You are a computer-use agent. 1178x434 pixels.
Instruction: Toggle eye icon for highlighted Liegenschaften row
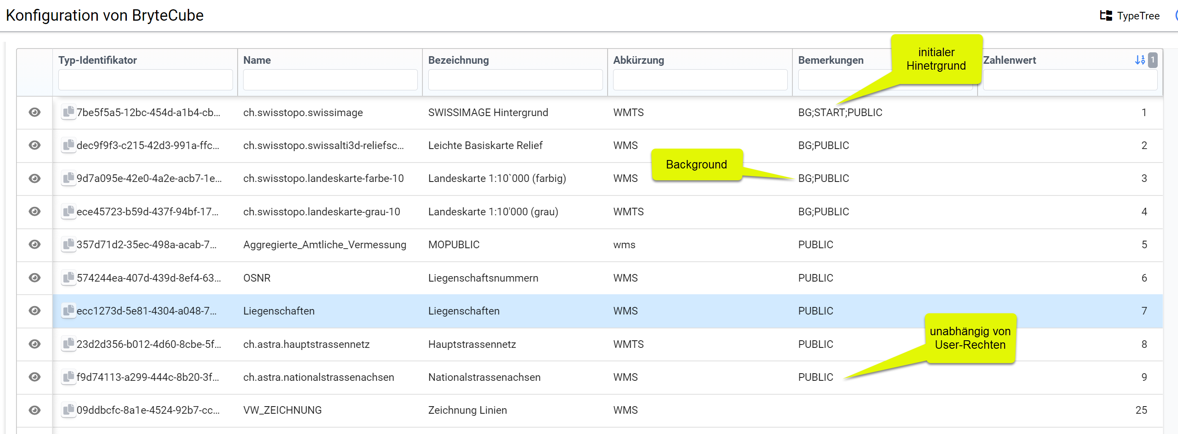click(x=34, y=311)
